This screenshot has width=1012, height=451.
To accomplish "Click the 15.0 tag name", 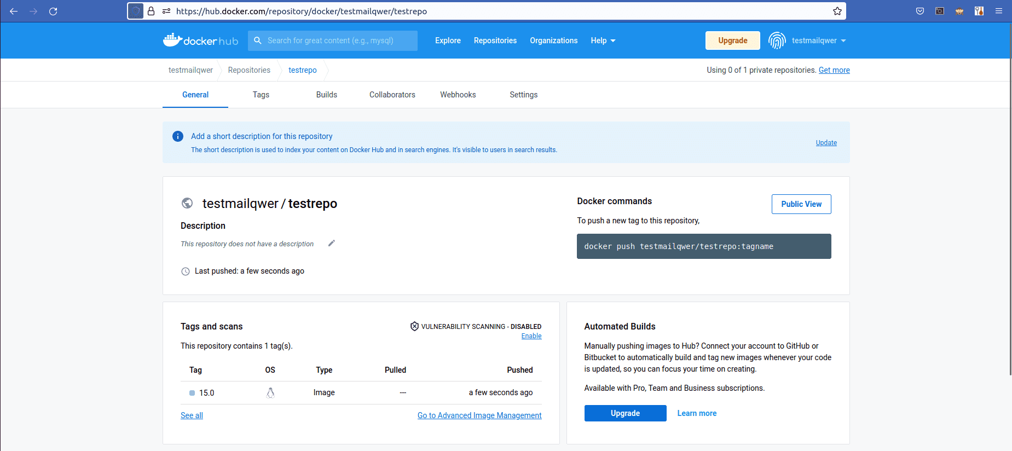I will point(206,393).
